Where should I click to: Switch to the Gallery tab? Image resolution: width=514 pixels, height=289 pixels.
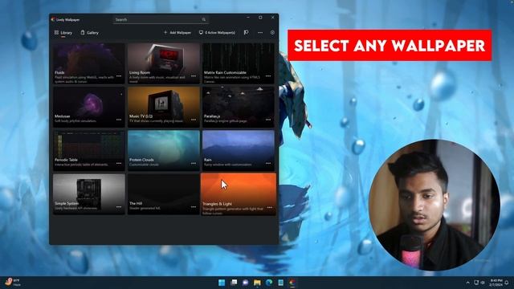coord(89,32)
